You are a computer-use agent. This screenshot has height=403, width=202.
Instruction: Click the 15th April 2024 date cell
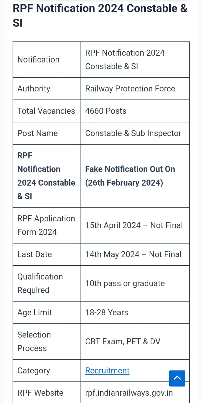[x=134, y=225]
